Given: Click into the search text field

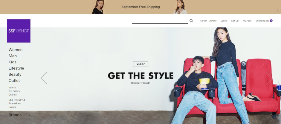Looking at the screenshot, I should click(x=160, y=21).
